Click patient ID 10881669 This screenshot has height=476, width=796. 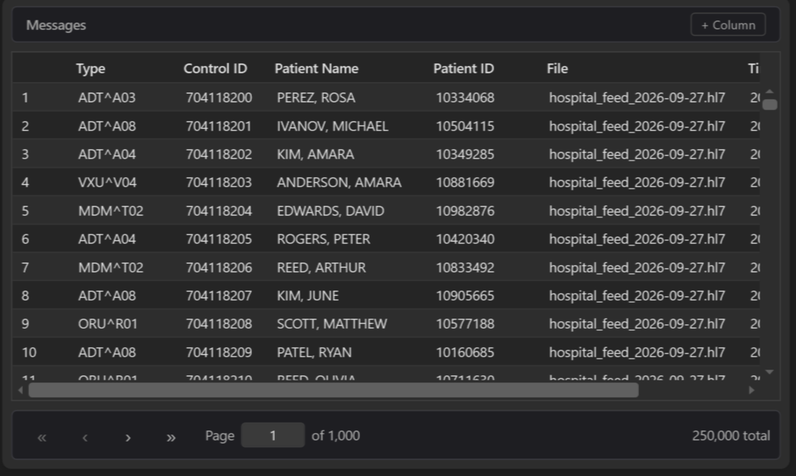(465, 183)
